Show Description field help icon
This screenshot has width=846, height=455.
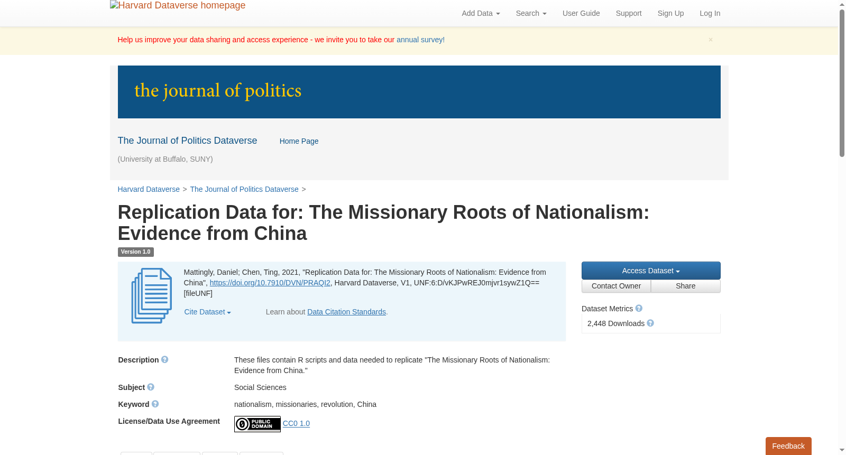164,359
